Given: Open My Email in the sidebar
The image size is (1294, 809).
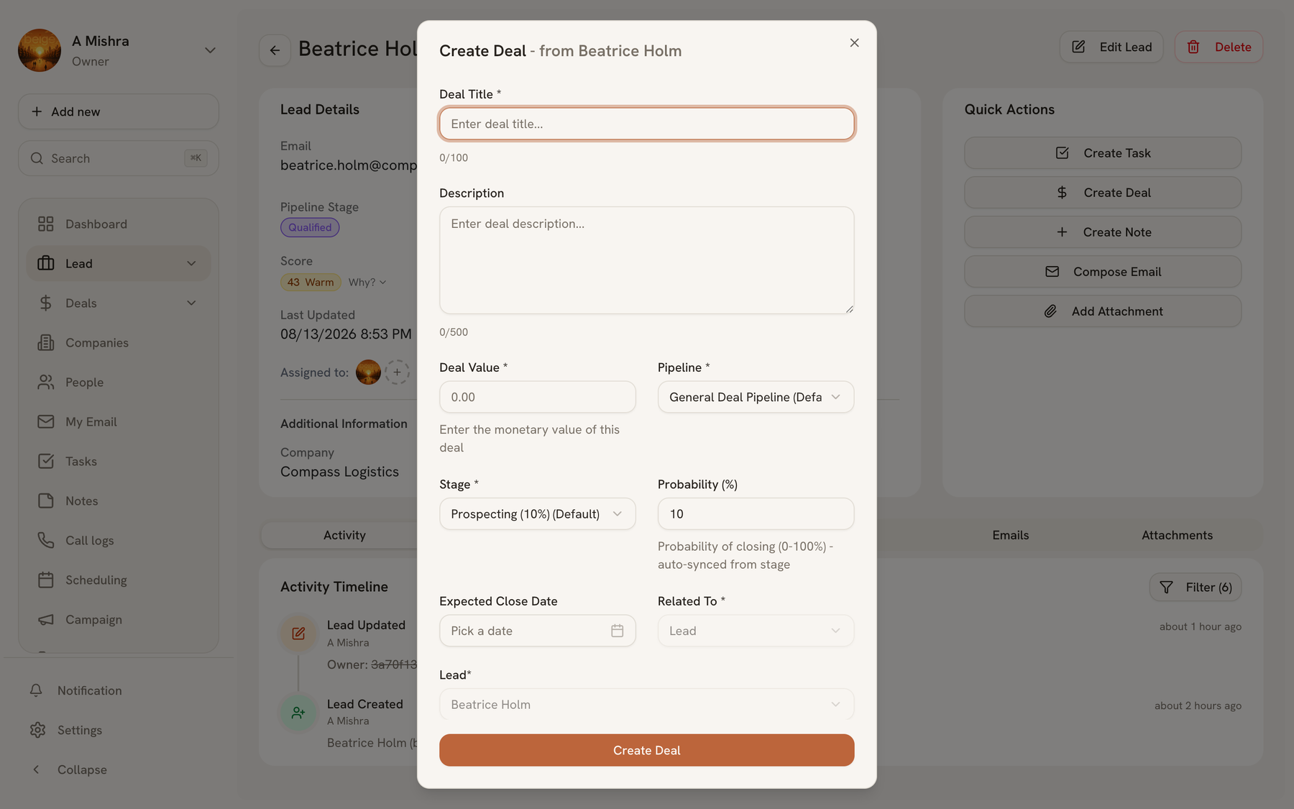Looking at the screenshot, I should (119, 422).
